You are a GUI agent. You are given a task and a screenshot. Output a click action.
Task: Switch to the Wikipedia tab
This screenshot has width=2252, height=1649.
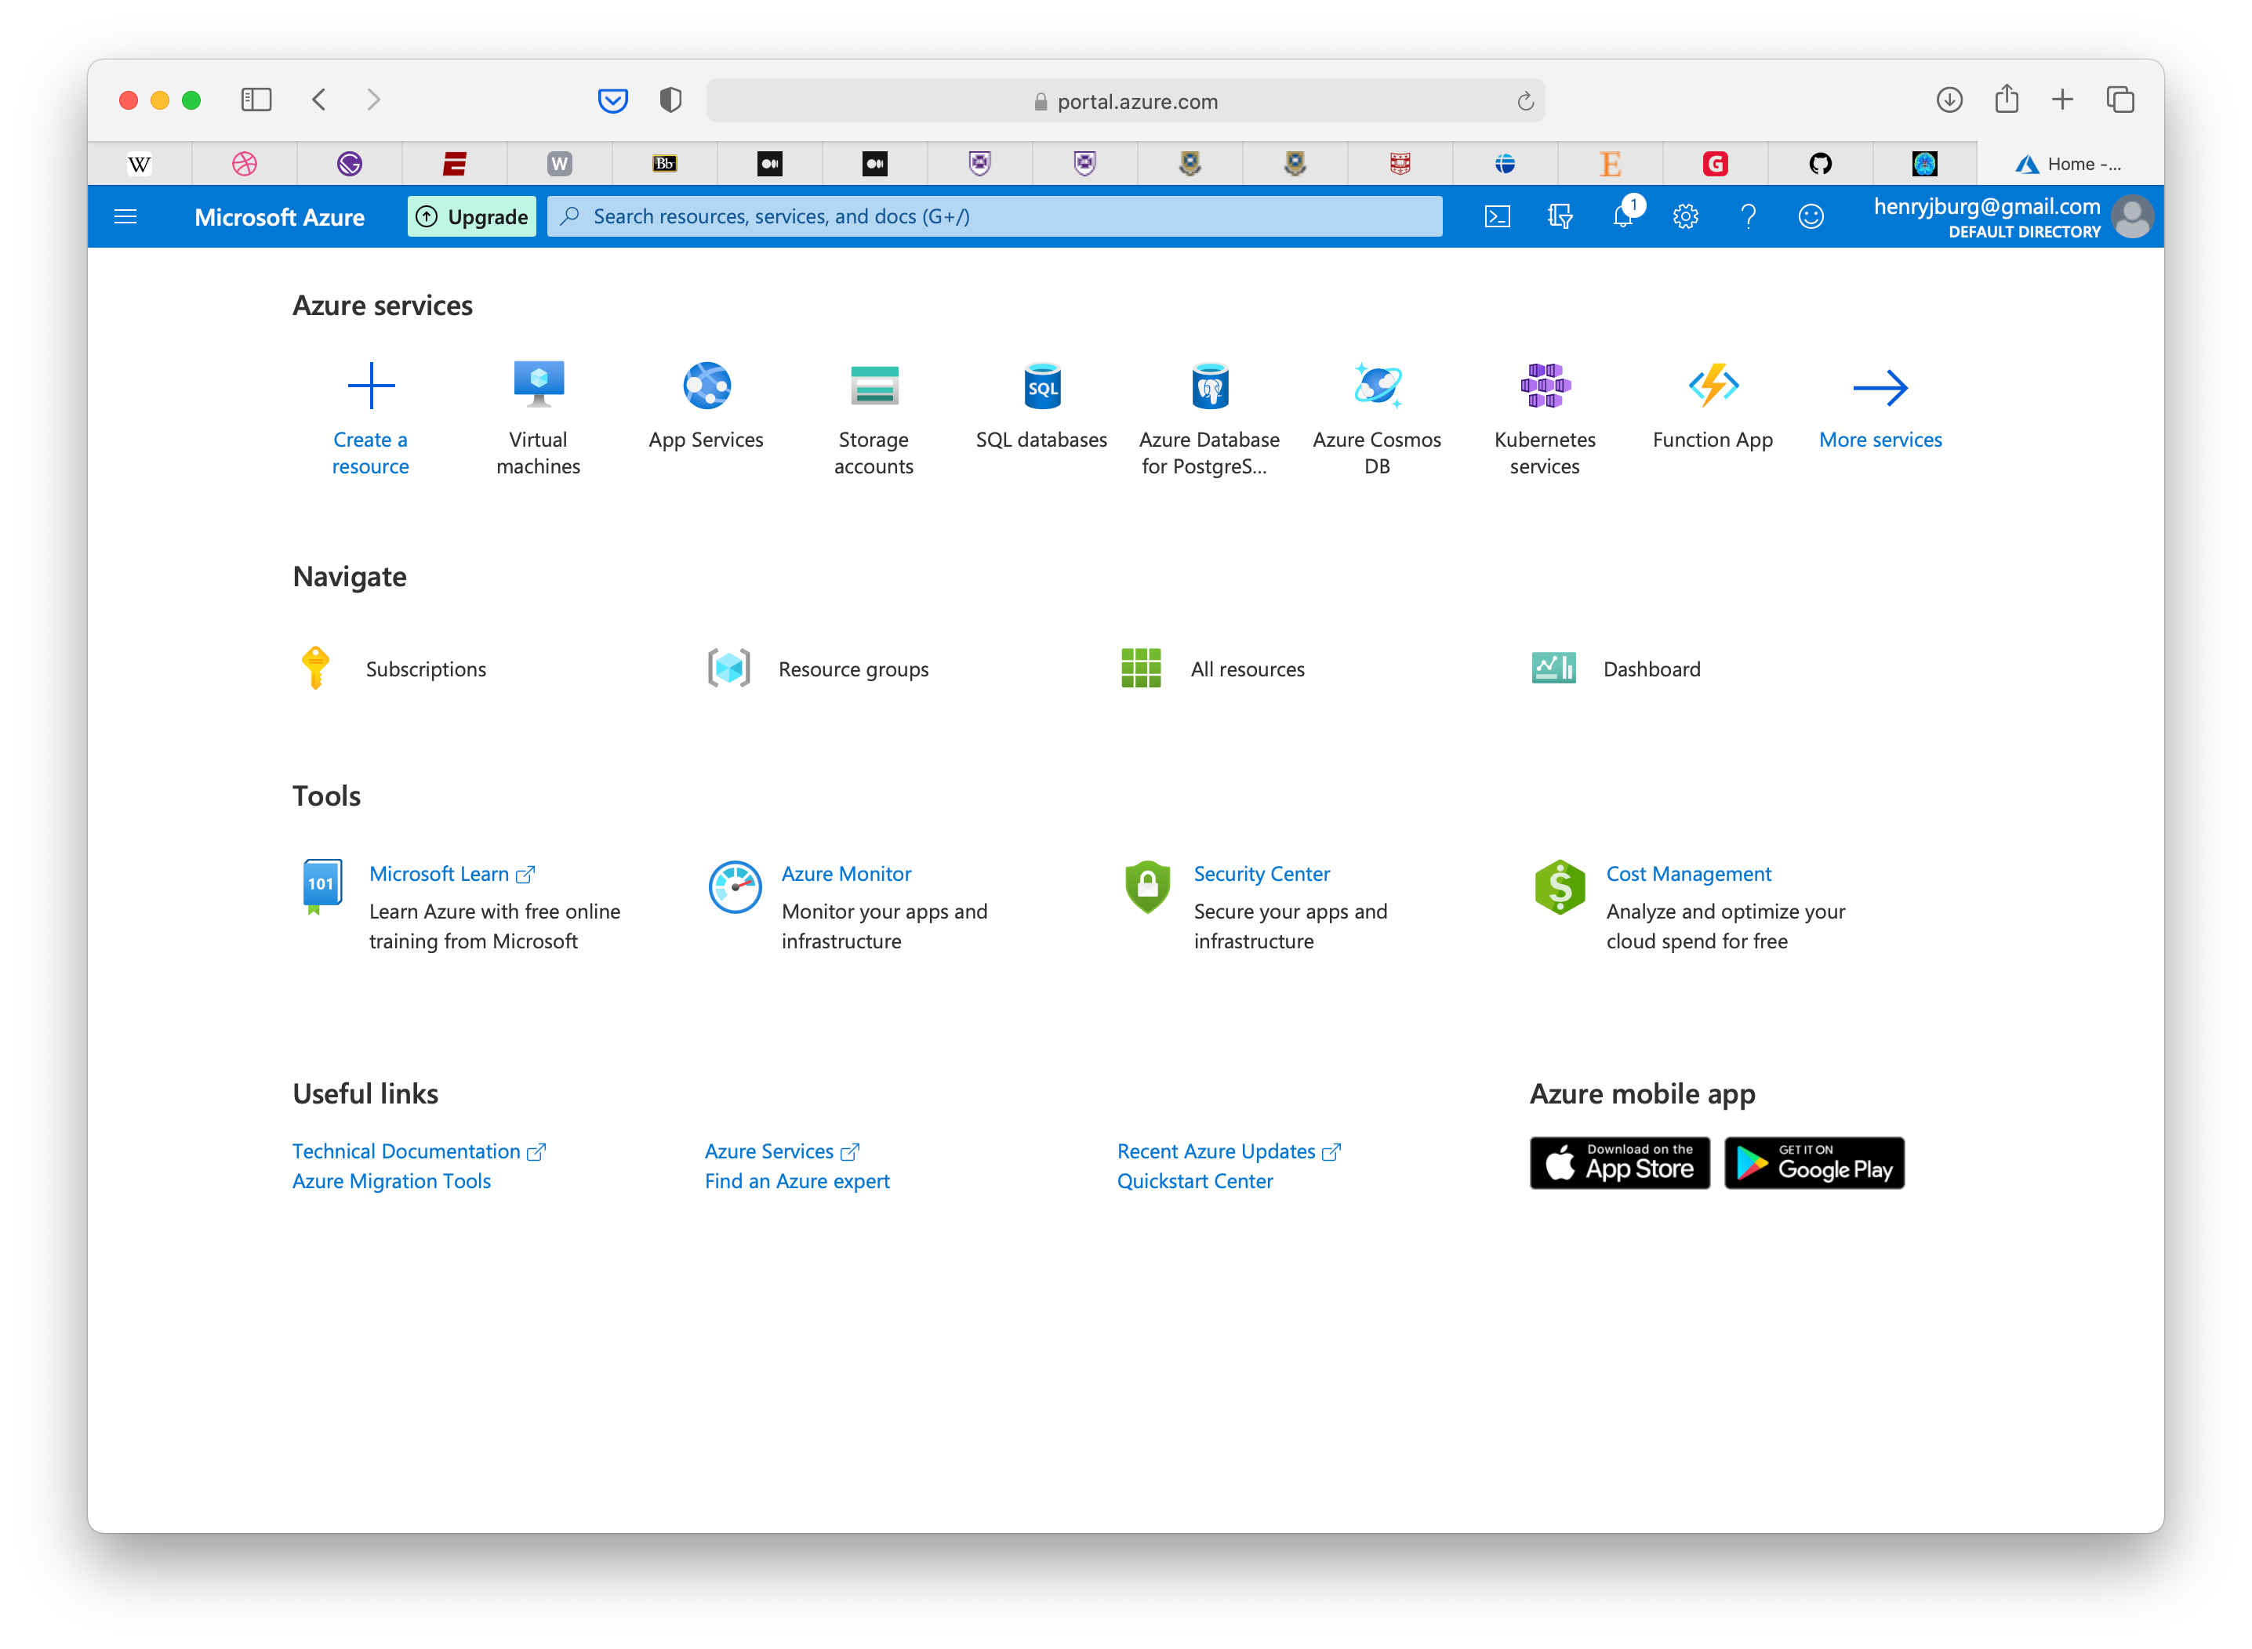(140, 164)
